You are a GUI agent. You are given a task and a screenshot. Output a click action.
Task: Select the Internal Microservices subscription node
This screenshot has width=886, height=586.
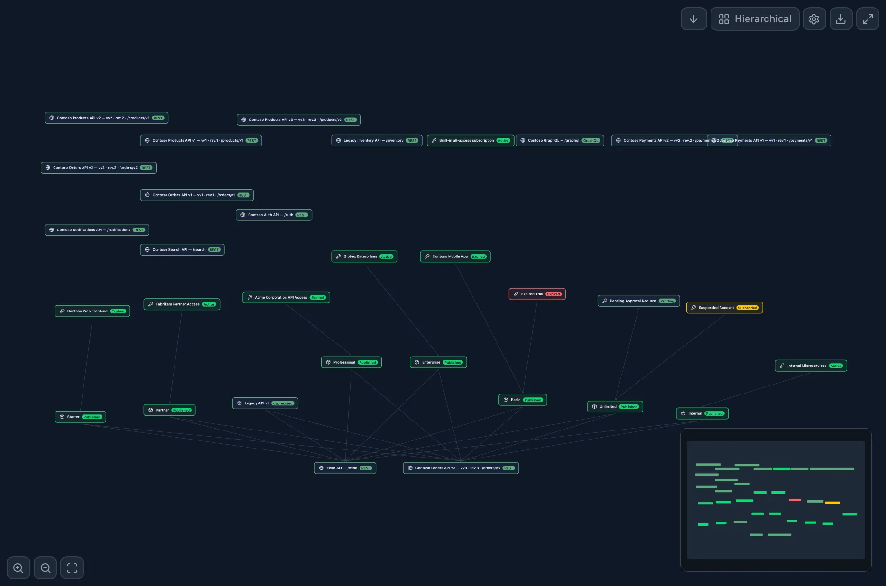click(810, 366)
